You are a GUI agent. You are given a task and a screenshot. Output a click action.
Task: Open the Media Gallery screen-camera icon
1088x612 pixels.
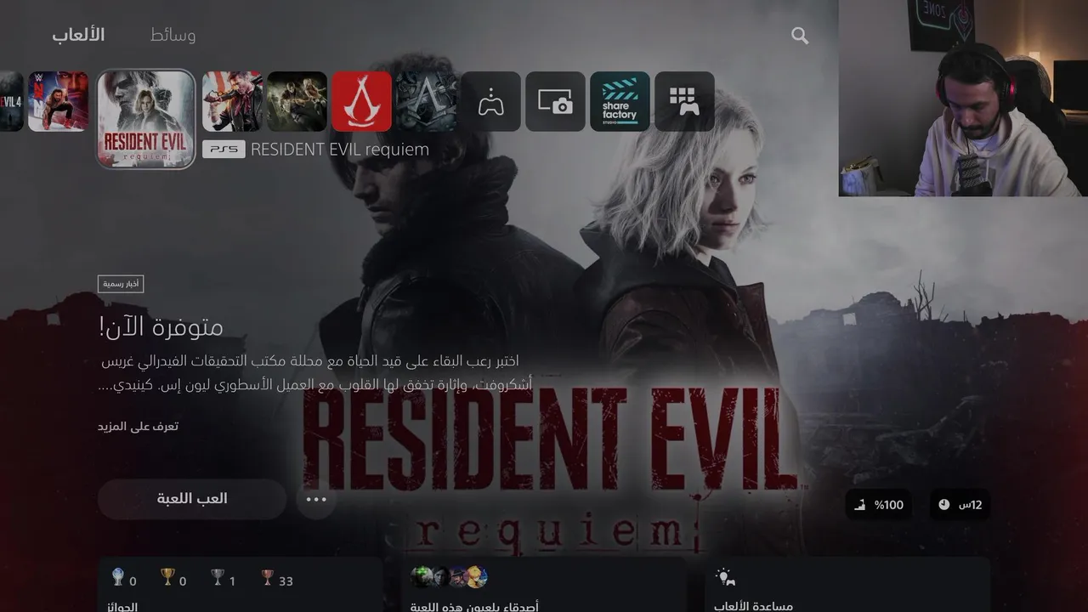click(x=555, y=101)
